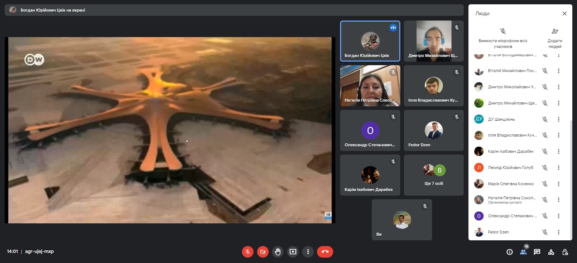The image size is (577, 263).
Task: Click the present screen icon
Action: (293, 252)
